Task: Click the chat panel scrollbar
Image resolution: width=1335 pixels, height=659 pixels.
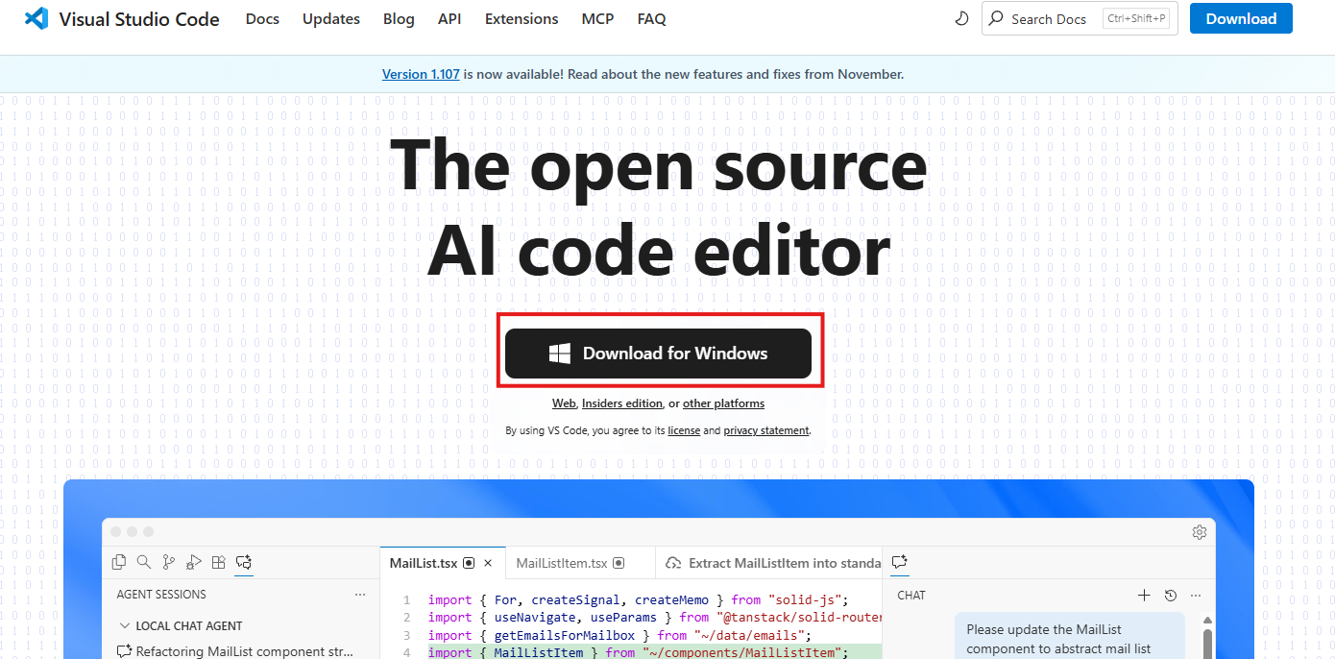Action: [x=1207, y=639]
